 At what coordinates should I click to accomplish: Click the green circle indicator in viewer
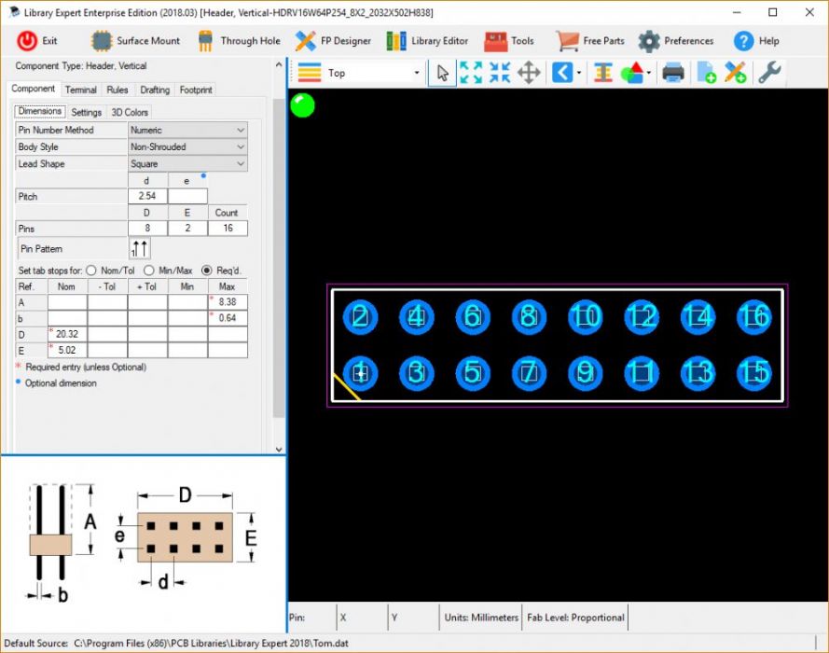[x=303, y=105]
